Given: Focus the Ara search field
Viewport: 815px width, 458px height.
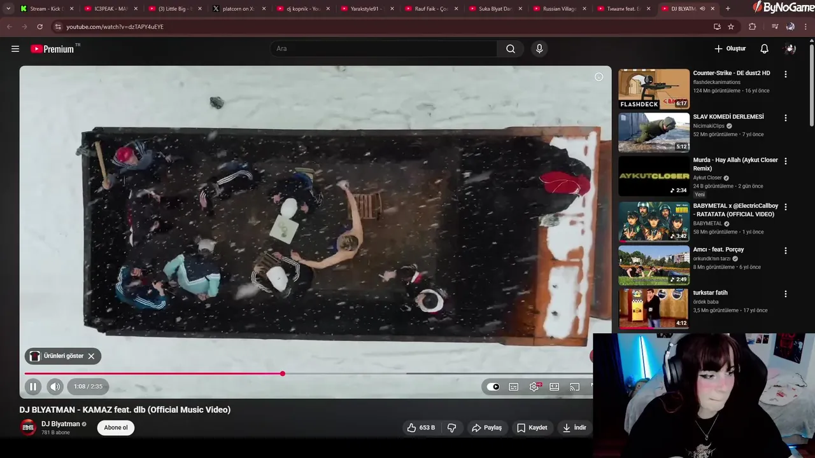Looking at the screenshot, I should pos(384,49).
